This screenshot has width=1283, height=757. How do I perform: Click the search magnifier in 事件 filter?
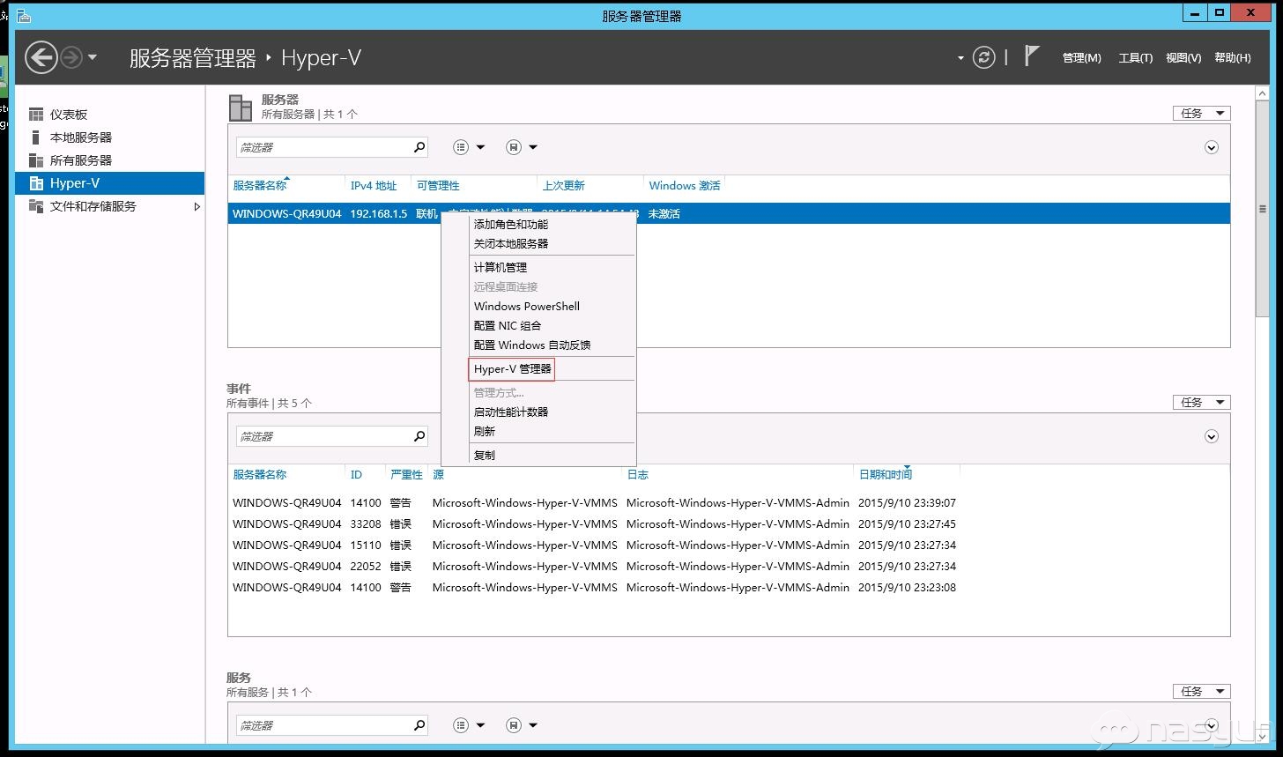pos(419,436)
